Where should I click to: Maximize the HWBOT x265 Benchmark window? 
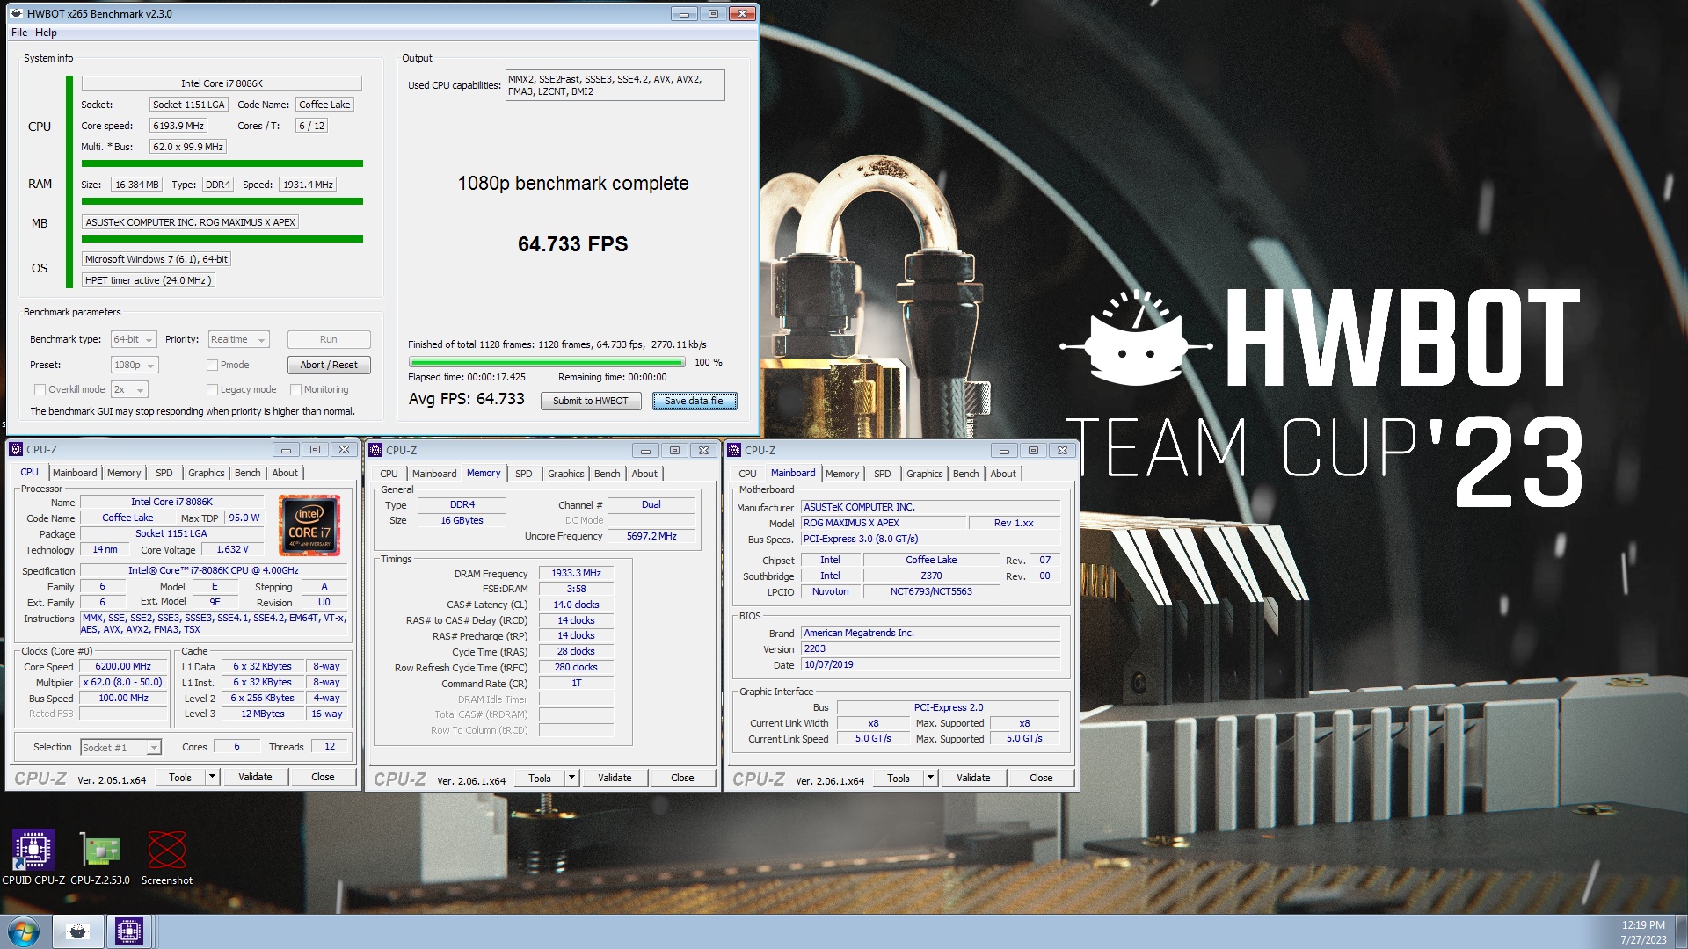(713, 13)
